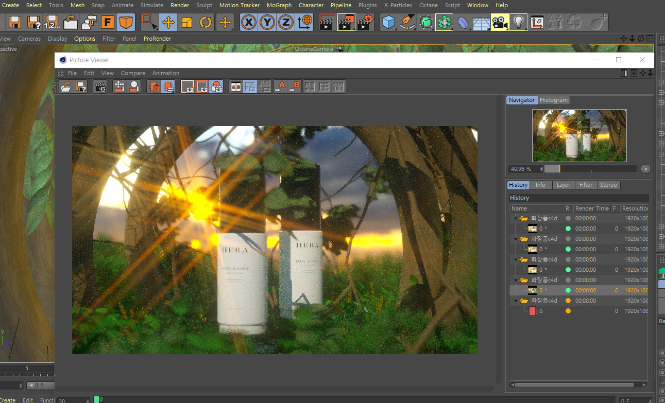This screenshot has height=403, width=665.
Task: Open the green Subdivision generator dropdown icon
Action: (426, 22)
